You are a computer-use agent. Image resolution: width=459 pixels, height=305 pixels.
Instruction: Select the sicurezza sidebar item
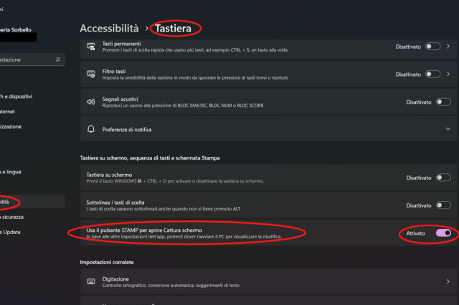click(x=16, y=217)
